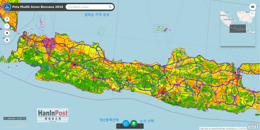Toggle overview map visibility with eye icon
Image resolution: width=260 pixels, height=130 pixels.
pyautogui.click(x=253, y=7)
